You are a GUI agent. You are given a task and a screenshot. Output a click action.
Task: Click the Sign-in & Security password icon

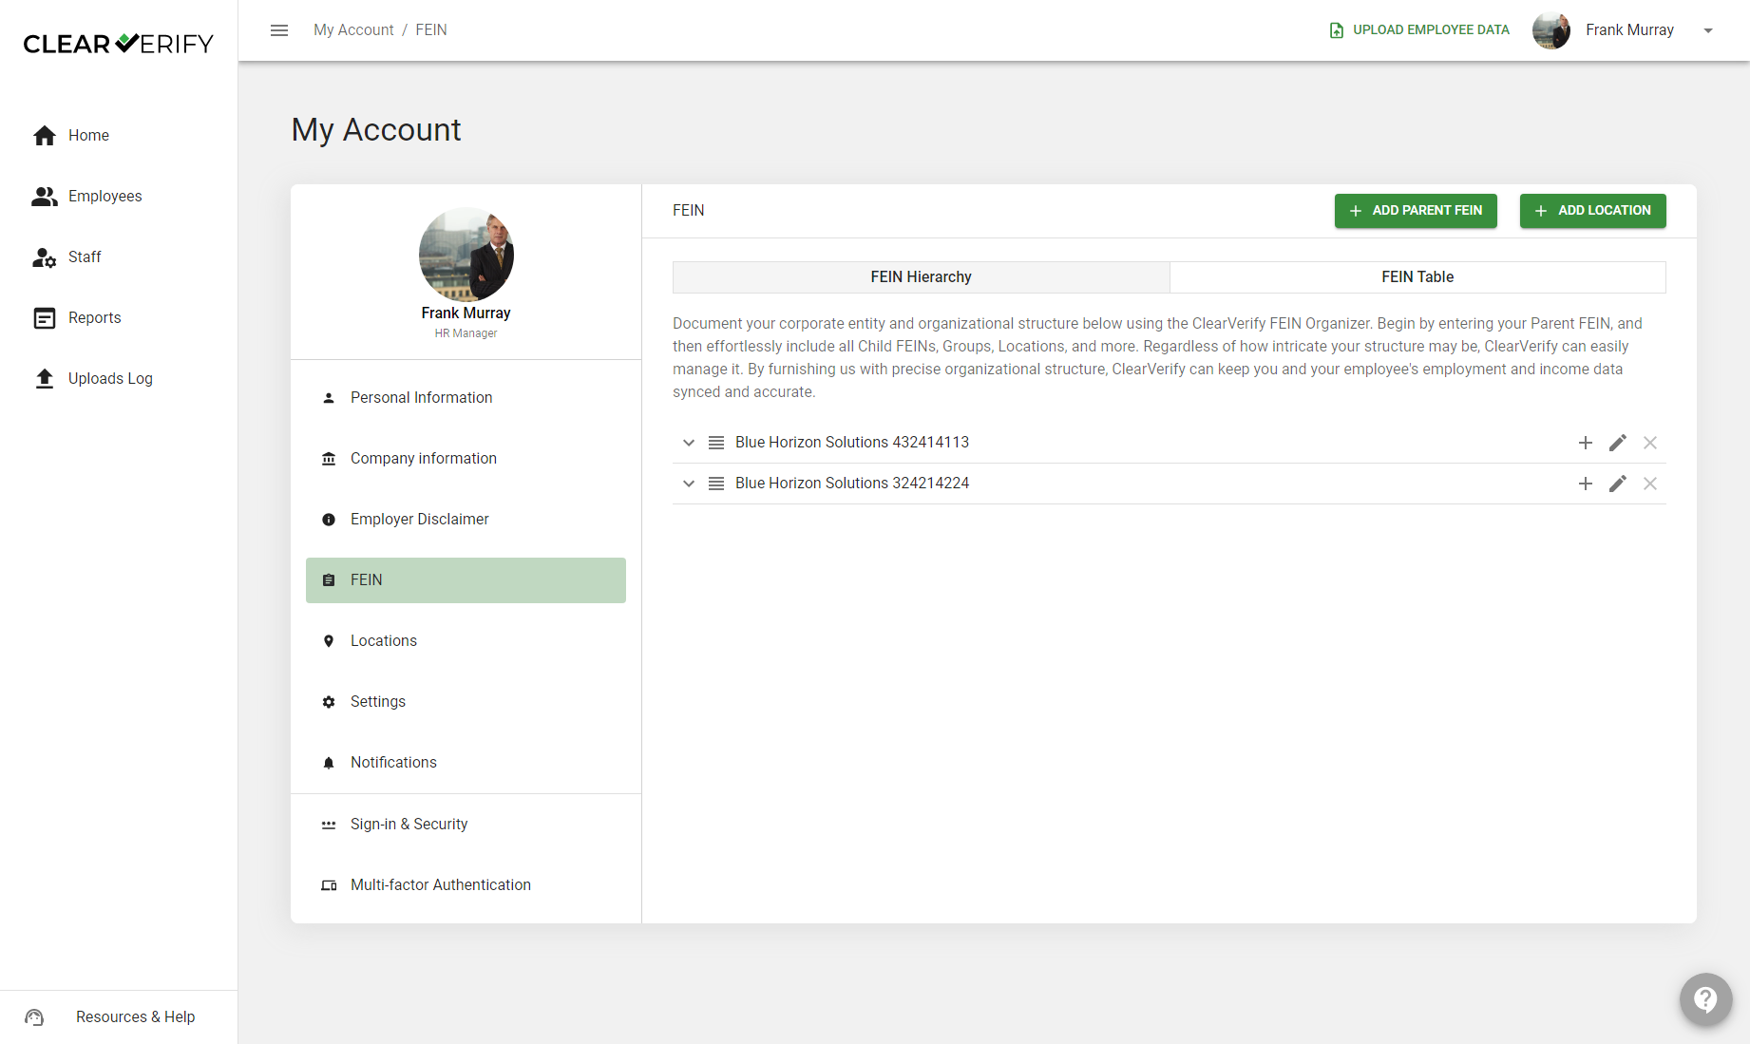[x=329, y=825]
